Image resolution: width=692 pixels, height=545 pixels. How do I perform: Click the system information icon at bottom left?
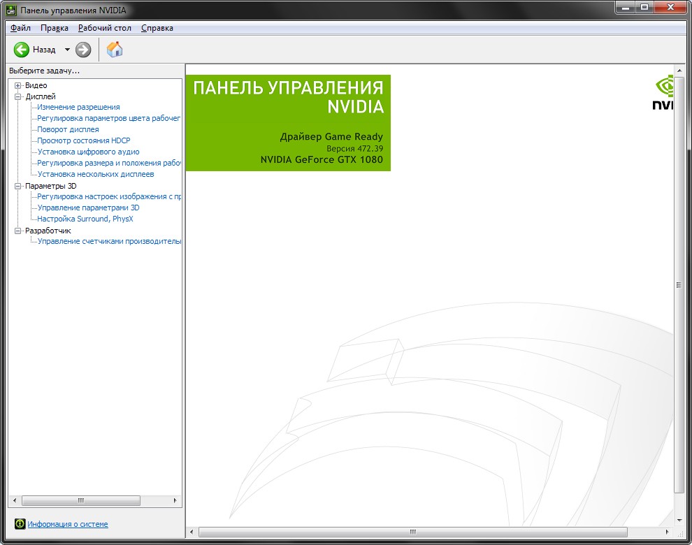pyautogui.click(x=20, y=524)
